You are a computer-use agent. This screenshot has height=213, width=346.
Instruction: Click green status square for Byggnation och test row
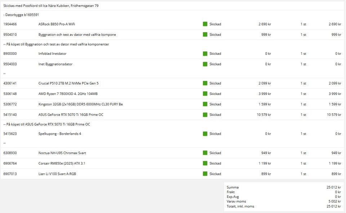(205, 34)
